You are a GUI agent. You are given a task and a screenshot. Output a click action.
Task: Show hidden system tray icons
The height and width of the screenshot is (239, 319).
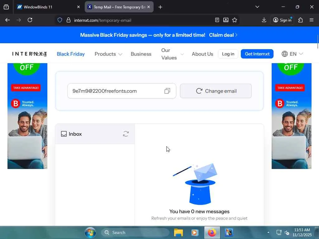(x=268, y=232)
